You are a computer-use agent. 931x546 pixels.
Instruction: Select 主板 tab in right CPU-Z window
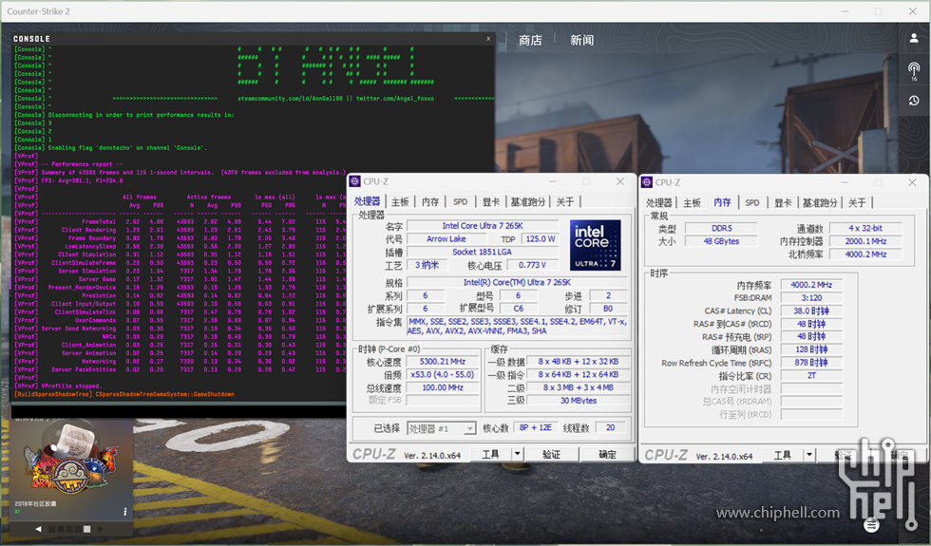[693, 203]
